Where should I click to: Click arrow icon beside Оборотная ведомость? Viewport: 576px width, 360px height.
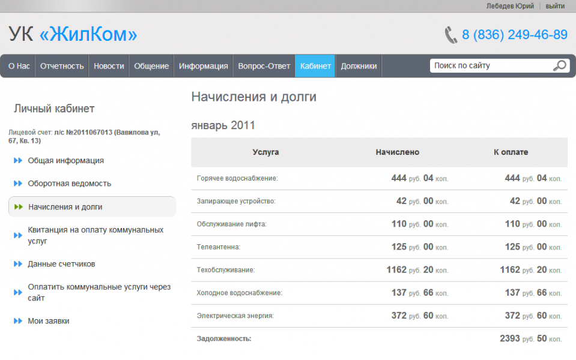[18, 184]
